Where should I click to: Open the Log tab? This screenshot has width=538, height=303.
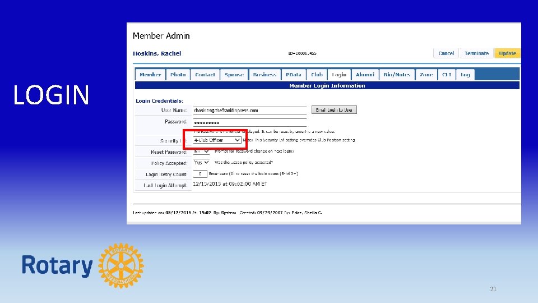[465, 75]
